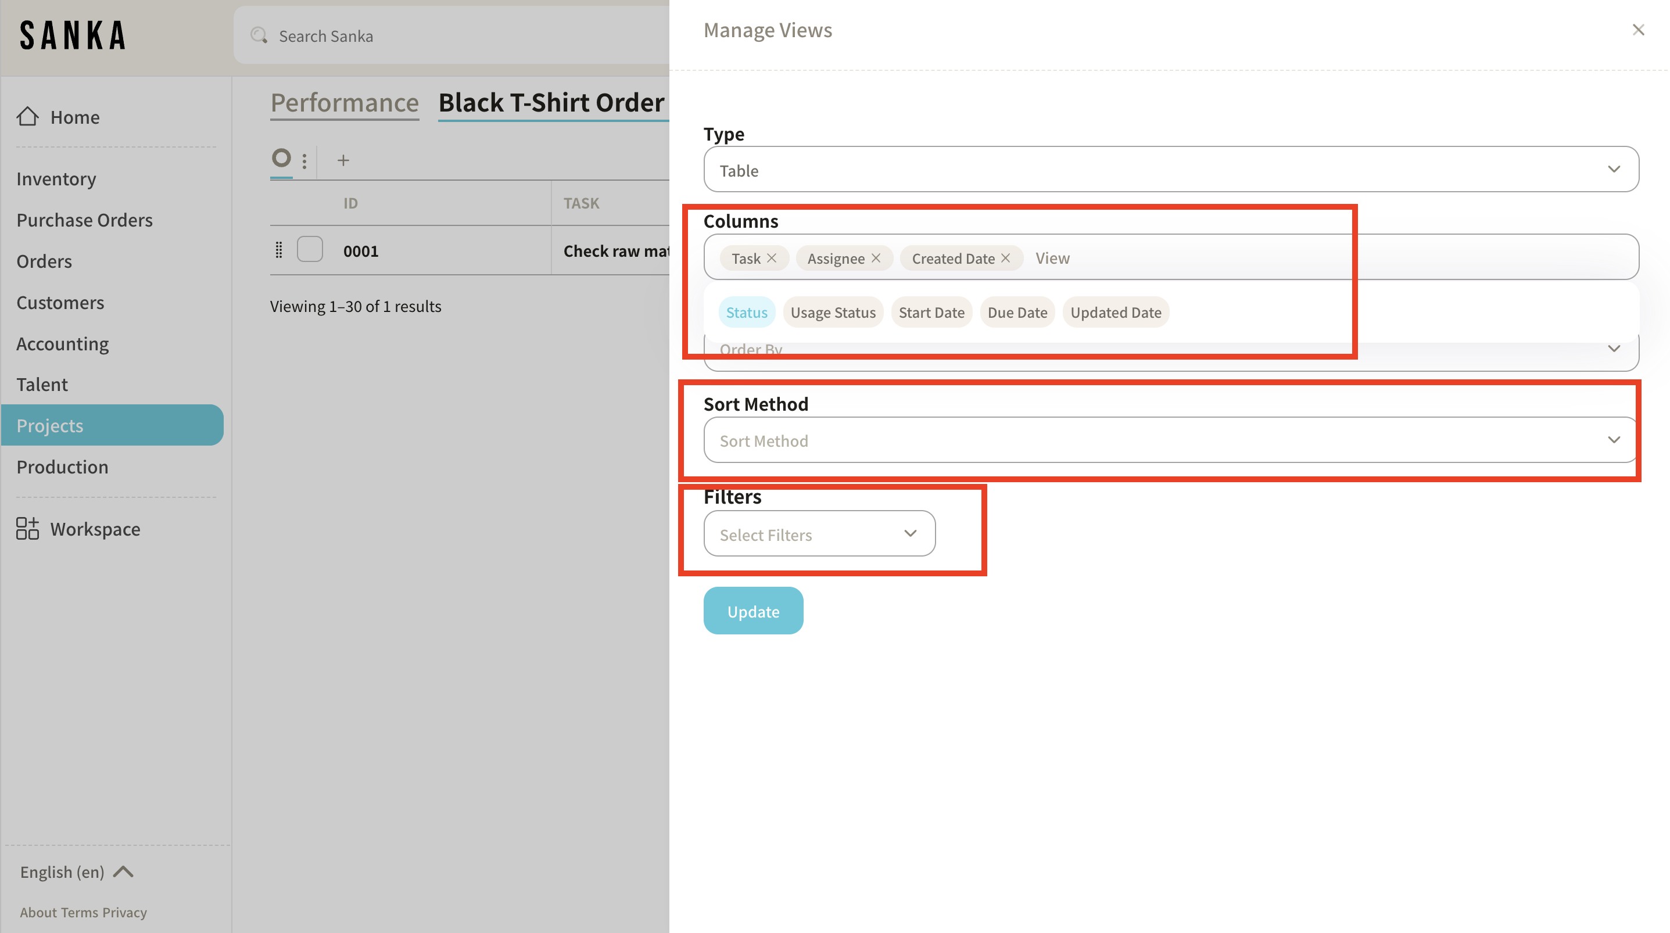Switch to the Performance tab
Screen dimensions: 1670x933
tap(344, 103)
